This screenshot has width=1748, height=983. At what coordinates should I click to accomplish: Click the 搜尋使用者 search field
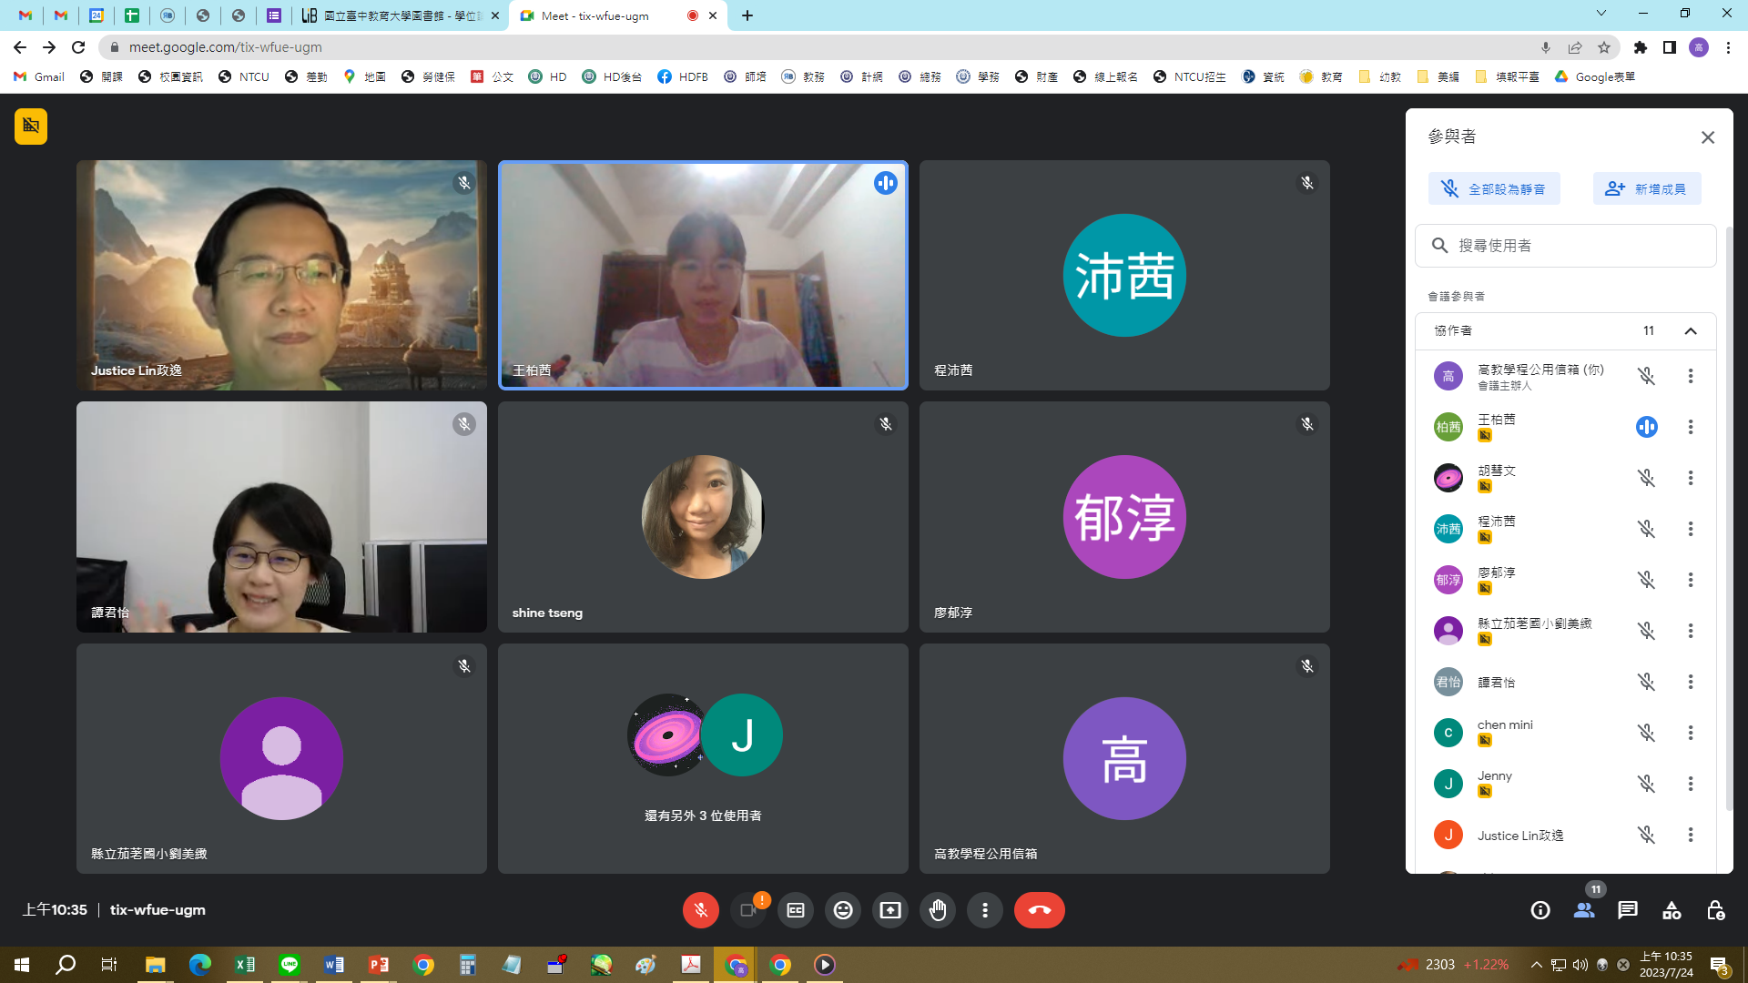coord(1566,246)
